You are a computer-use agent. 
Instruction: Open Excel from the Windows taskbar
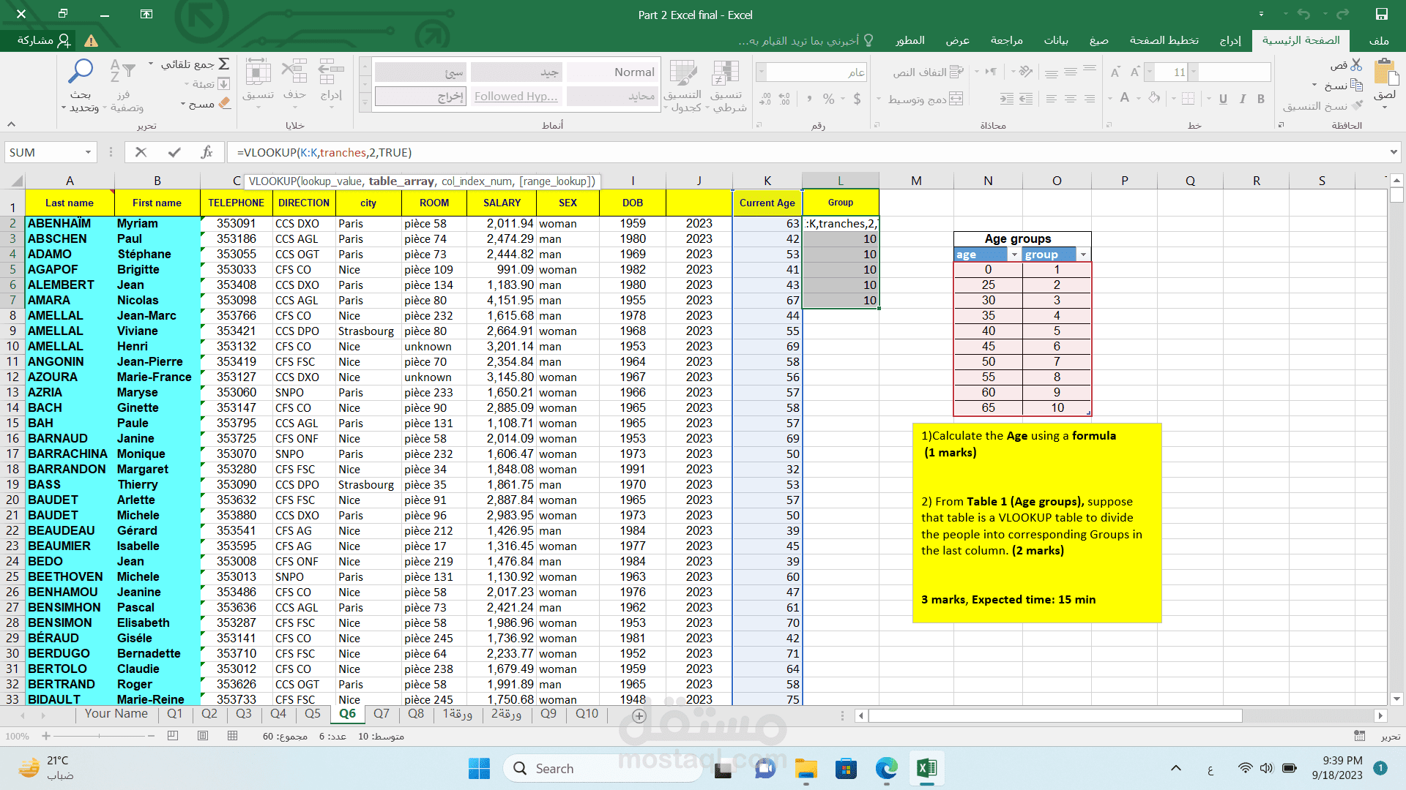(x=927, y=768)
